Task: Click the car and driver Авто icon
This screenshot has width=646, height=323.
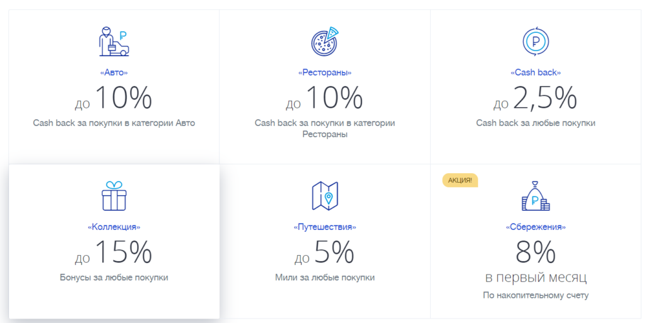Action: point(114,42)
